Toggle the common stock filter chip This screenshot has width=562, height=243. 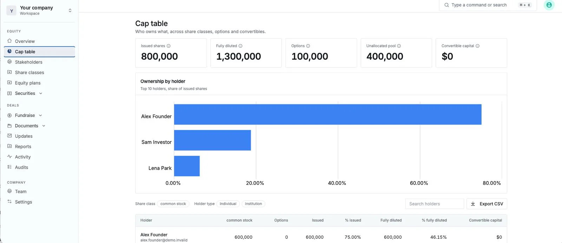pyautogui.click(x=173, y=204)
